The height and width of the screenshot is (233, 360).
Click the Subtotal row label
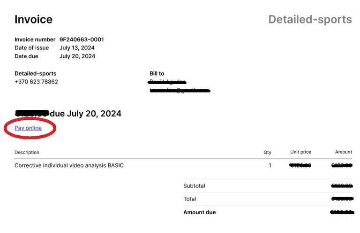pyautogui.click(x=194, y=186)
